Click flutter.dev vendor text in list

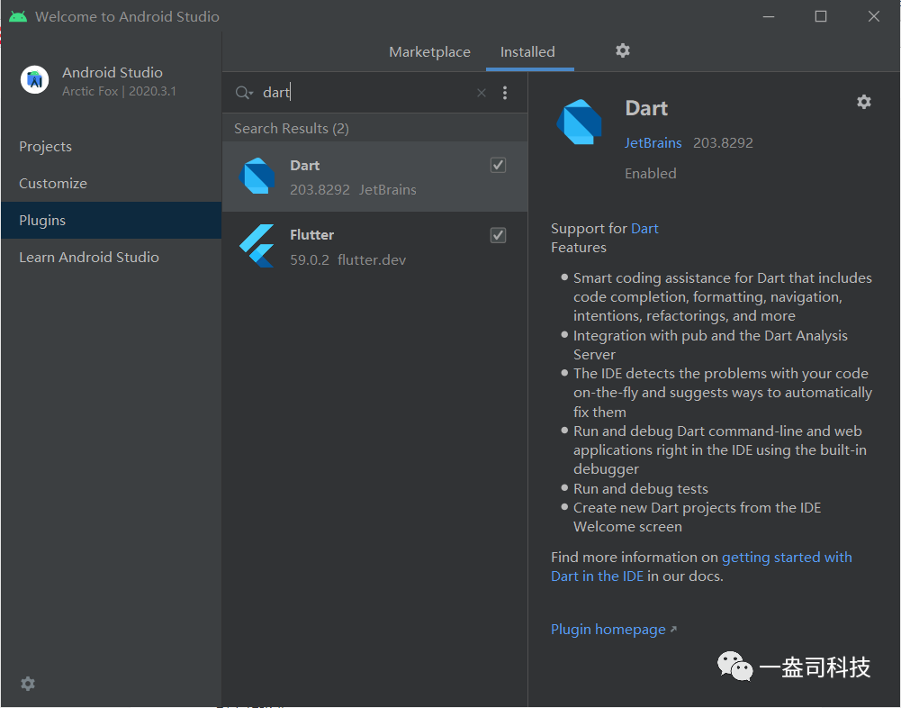pyautogui.click(x=372, y=260)
